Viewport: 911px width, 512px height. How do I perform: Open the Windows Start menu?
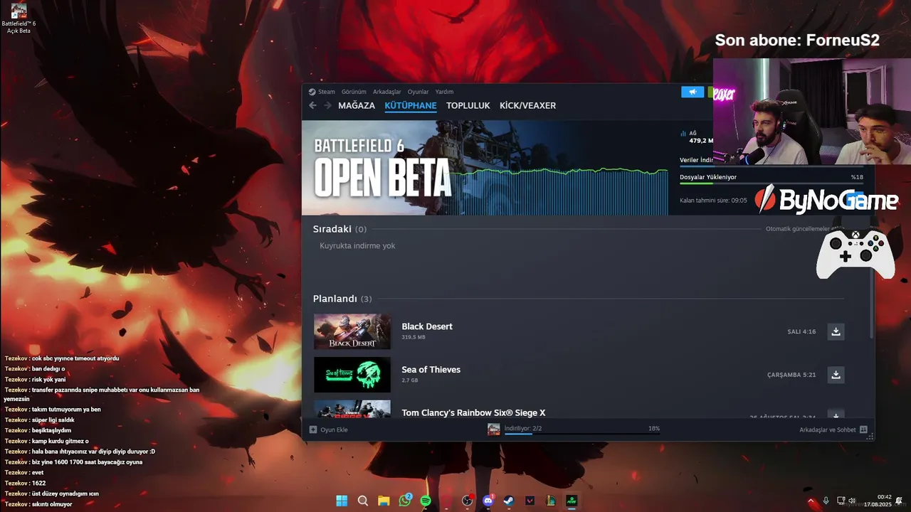342,501
